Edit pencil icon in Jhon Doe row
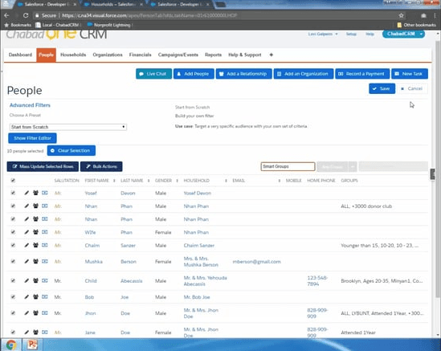441x351 pixels. 27,313
